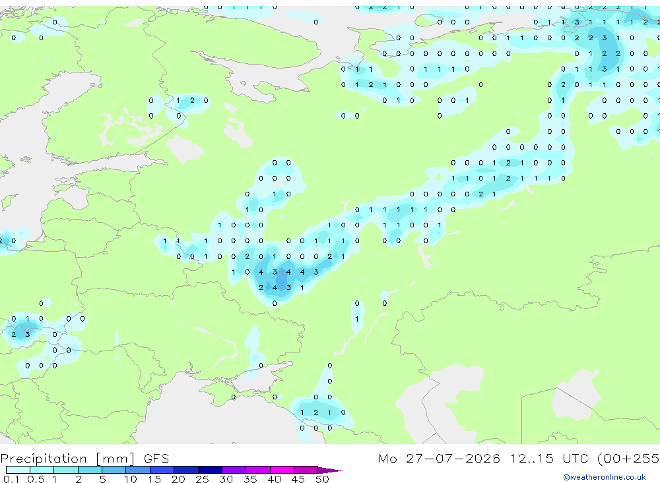Click the 'GFS' model label

[156, 458]
